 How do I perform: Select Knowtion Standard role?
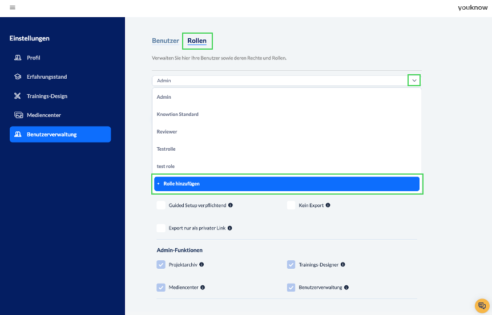(x=287, y=114)
